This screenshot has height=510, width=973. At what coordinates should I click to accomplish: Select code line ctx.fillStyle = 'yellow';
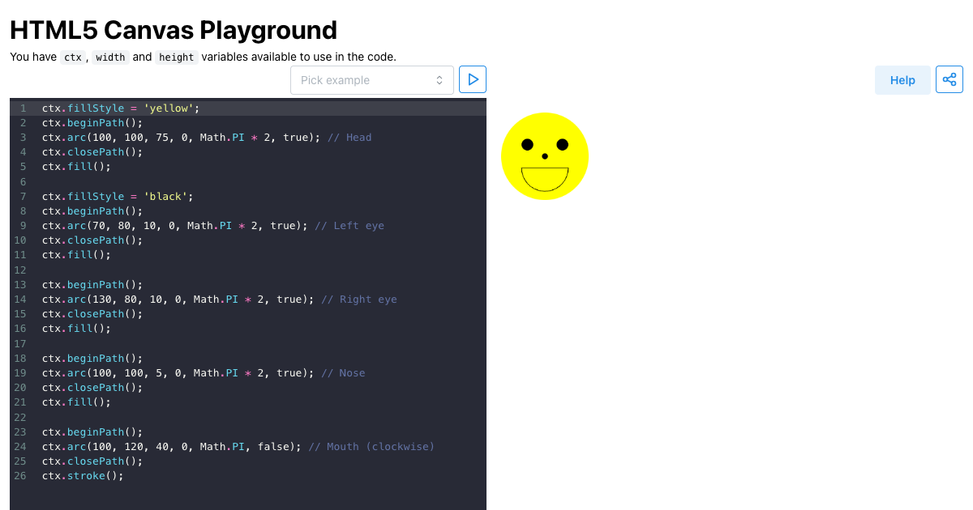pos(121,108)
